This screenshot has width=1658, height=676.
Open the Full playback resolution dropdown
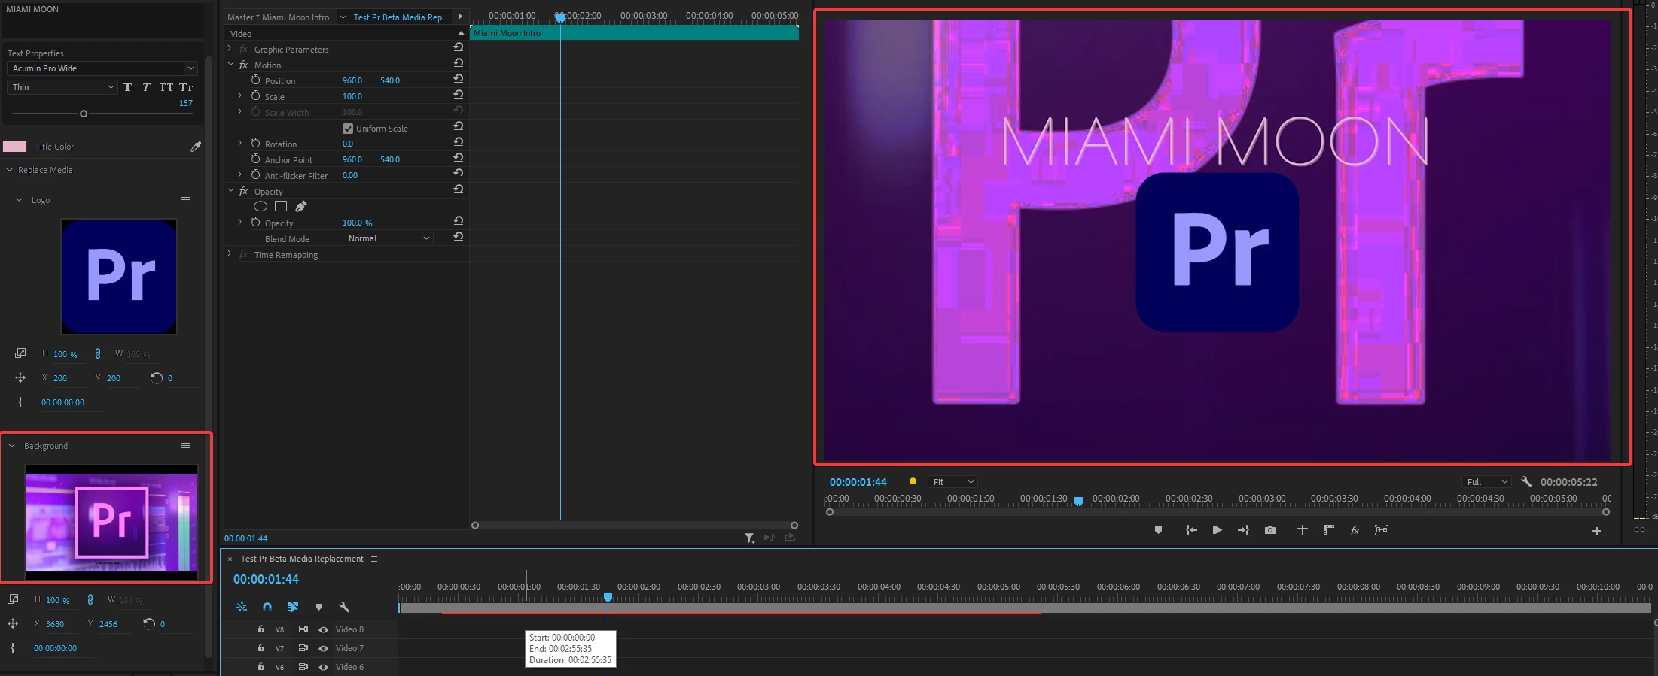pos(1486,482)
